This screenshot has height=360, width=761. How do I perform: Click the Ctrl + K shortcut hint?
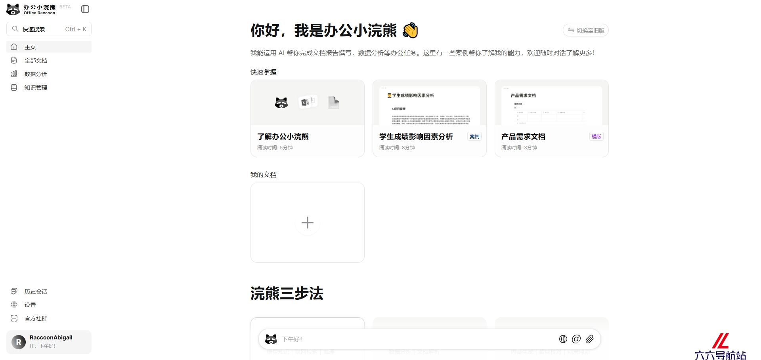[x=76, y=29]
